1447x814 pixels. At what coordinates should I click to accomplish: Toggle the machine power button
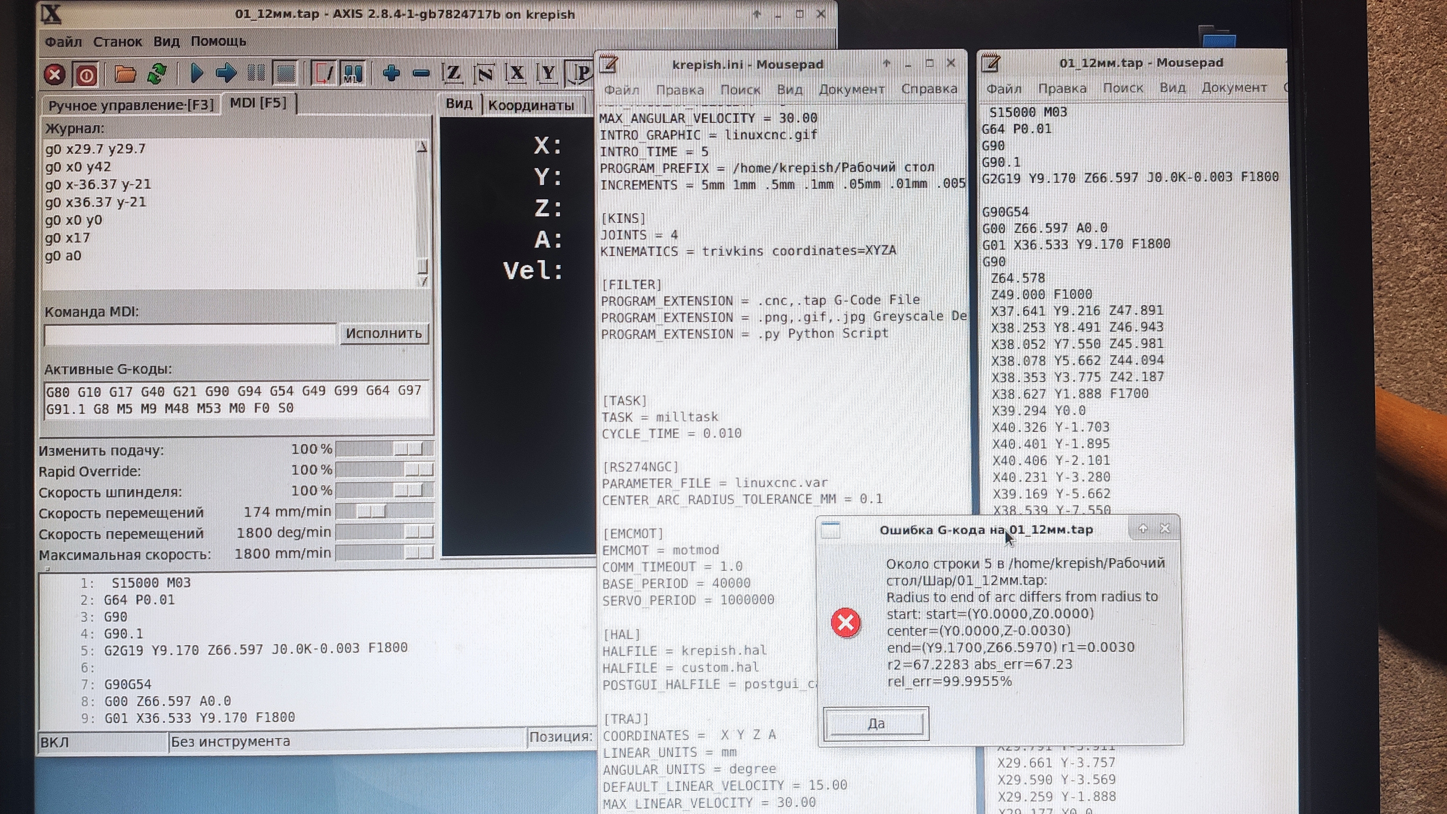[86, 74]
